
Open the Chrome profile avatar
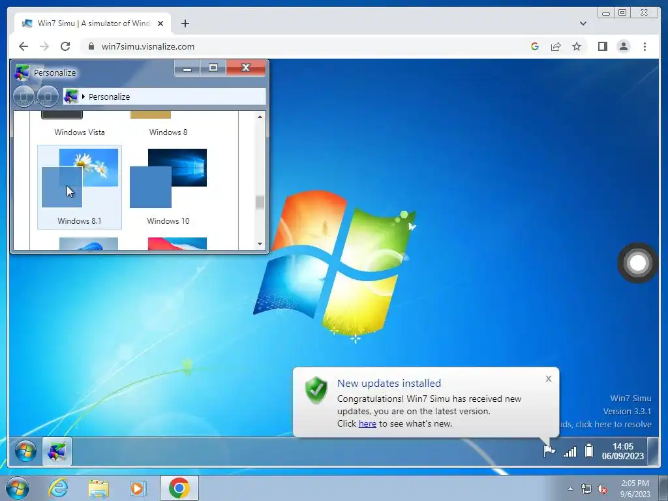click(x=624, y=46)
